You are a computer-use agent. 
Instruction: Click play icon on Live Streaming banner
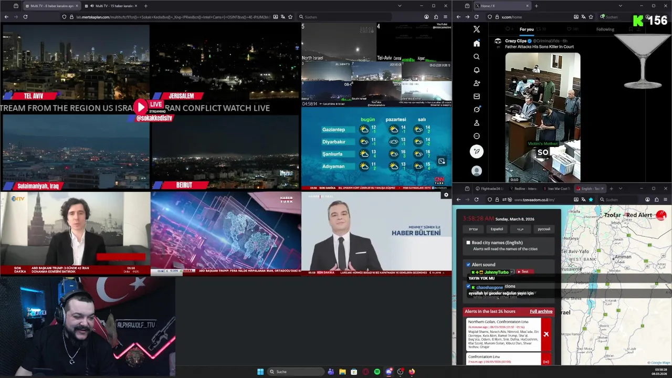140,107
